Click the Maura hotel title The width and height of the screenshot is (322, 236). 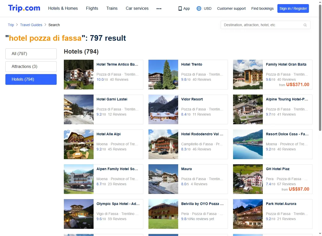(186, 169)
